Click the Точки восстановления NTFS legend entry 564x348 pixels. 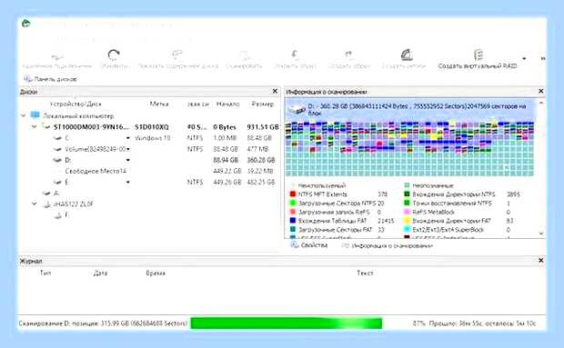click(x=452, y=203)
